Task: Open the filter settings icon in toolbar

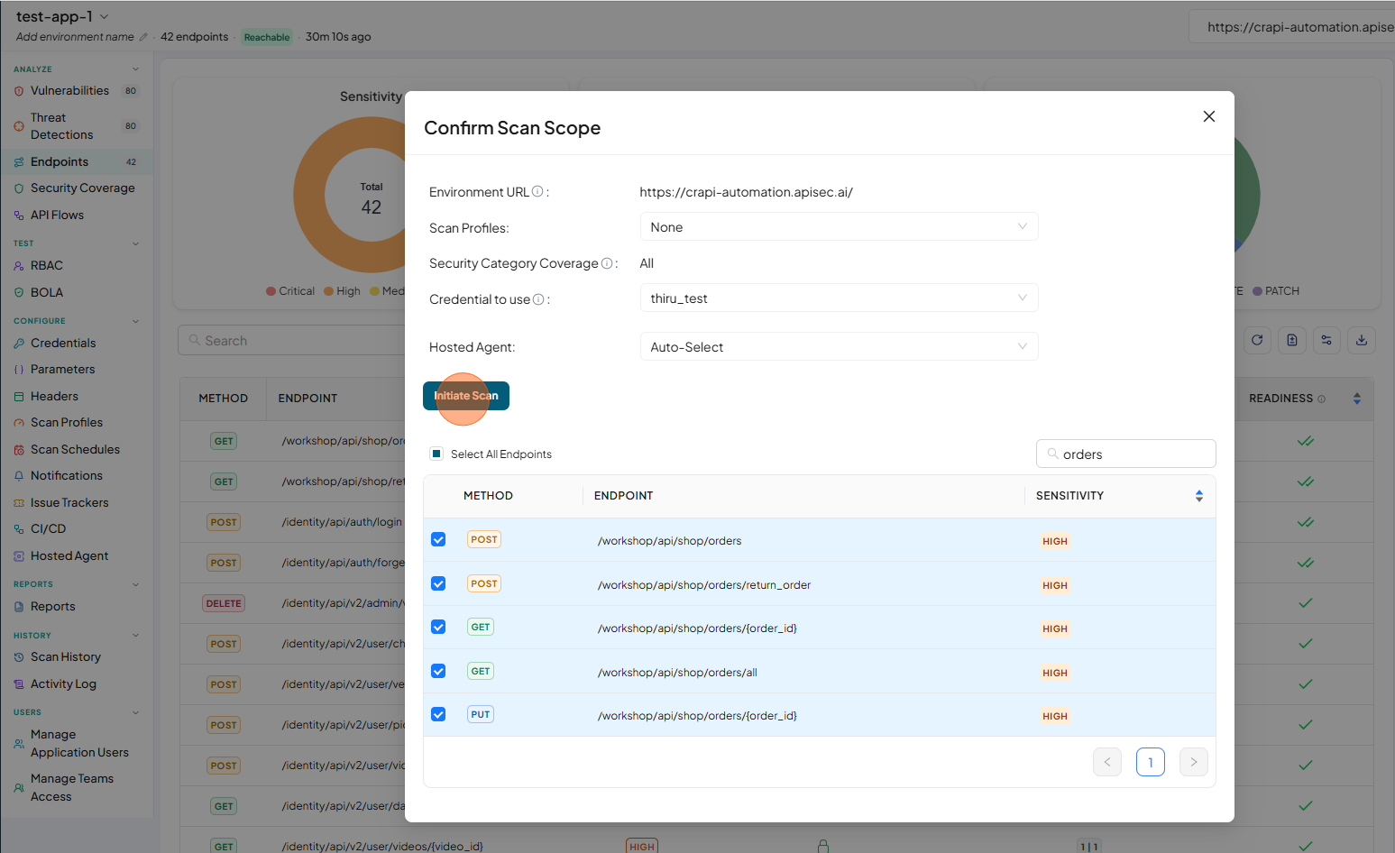Action: pyautogui.click(x=1326, y=340)
